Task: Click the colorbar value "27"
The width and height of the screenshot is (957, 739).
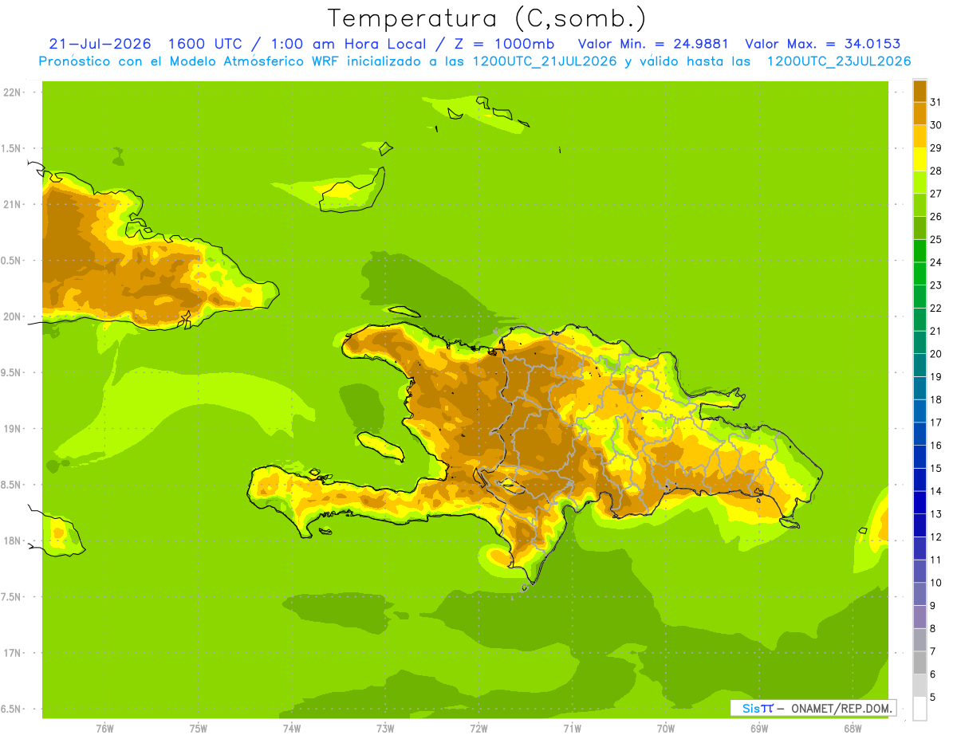Action: [x=935, y=194]
